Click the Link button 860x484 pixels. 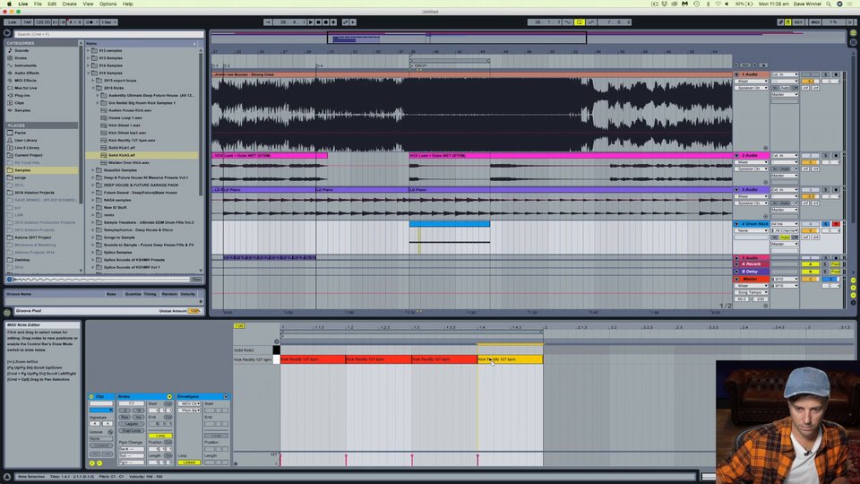[12, 22]
